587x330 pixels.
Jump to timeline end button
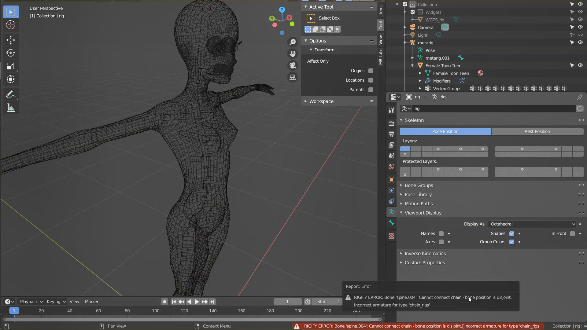[212, 302]
